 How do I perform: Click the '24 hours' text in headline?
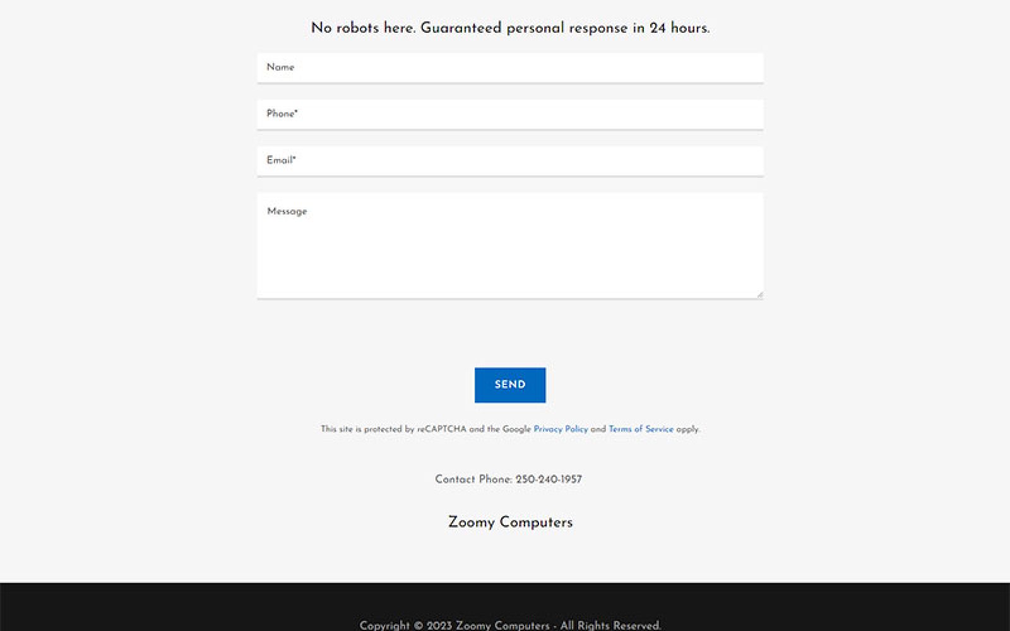tap(679, 28)
